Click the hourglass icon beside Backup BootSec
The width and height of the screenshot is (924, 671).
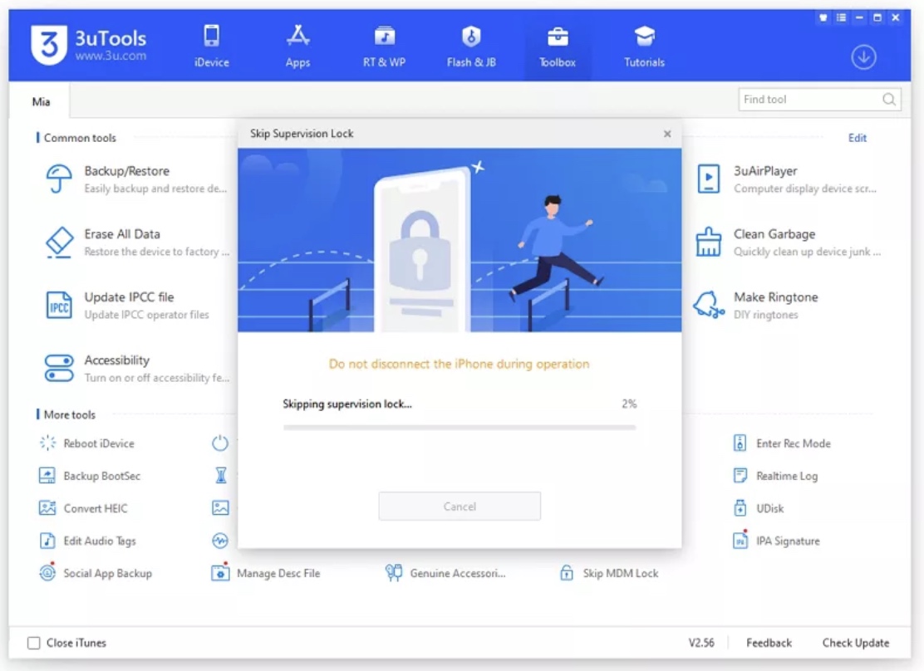(x=220, y=475)
